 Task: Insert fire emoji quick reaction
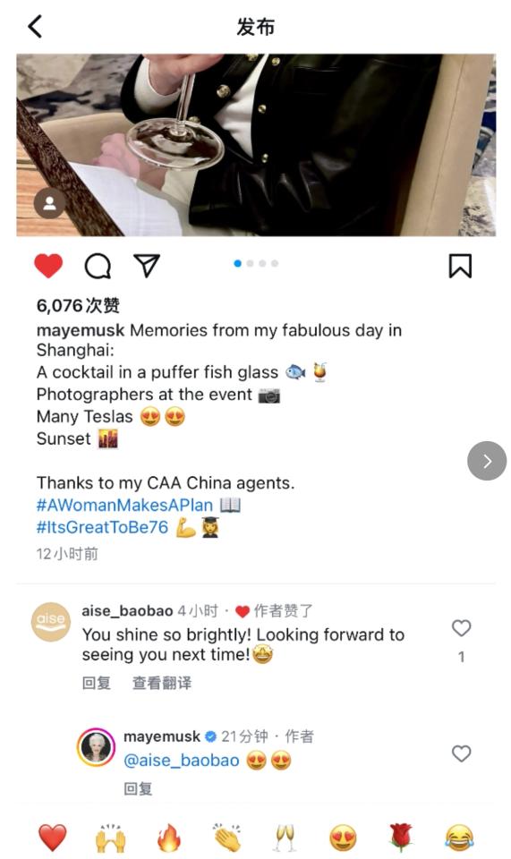pos(168,838)
